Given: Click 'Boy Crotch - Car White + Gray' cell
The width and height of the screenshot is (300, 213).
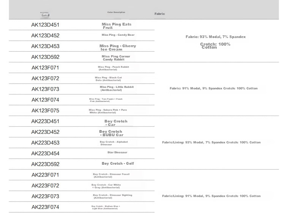Looking at the screenshot, I should (x=106, y=186).
